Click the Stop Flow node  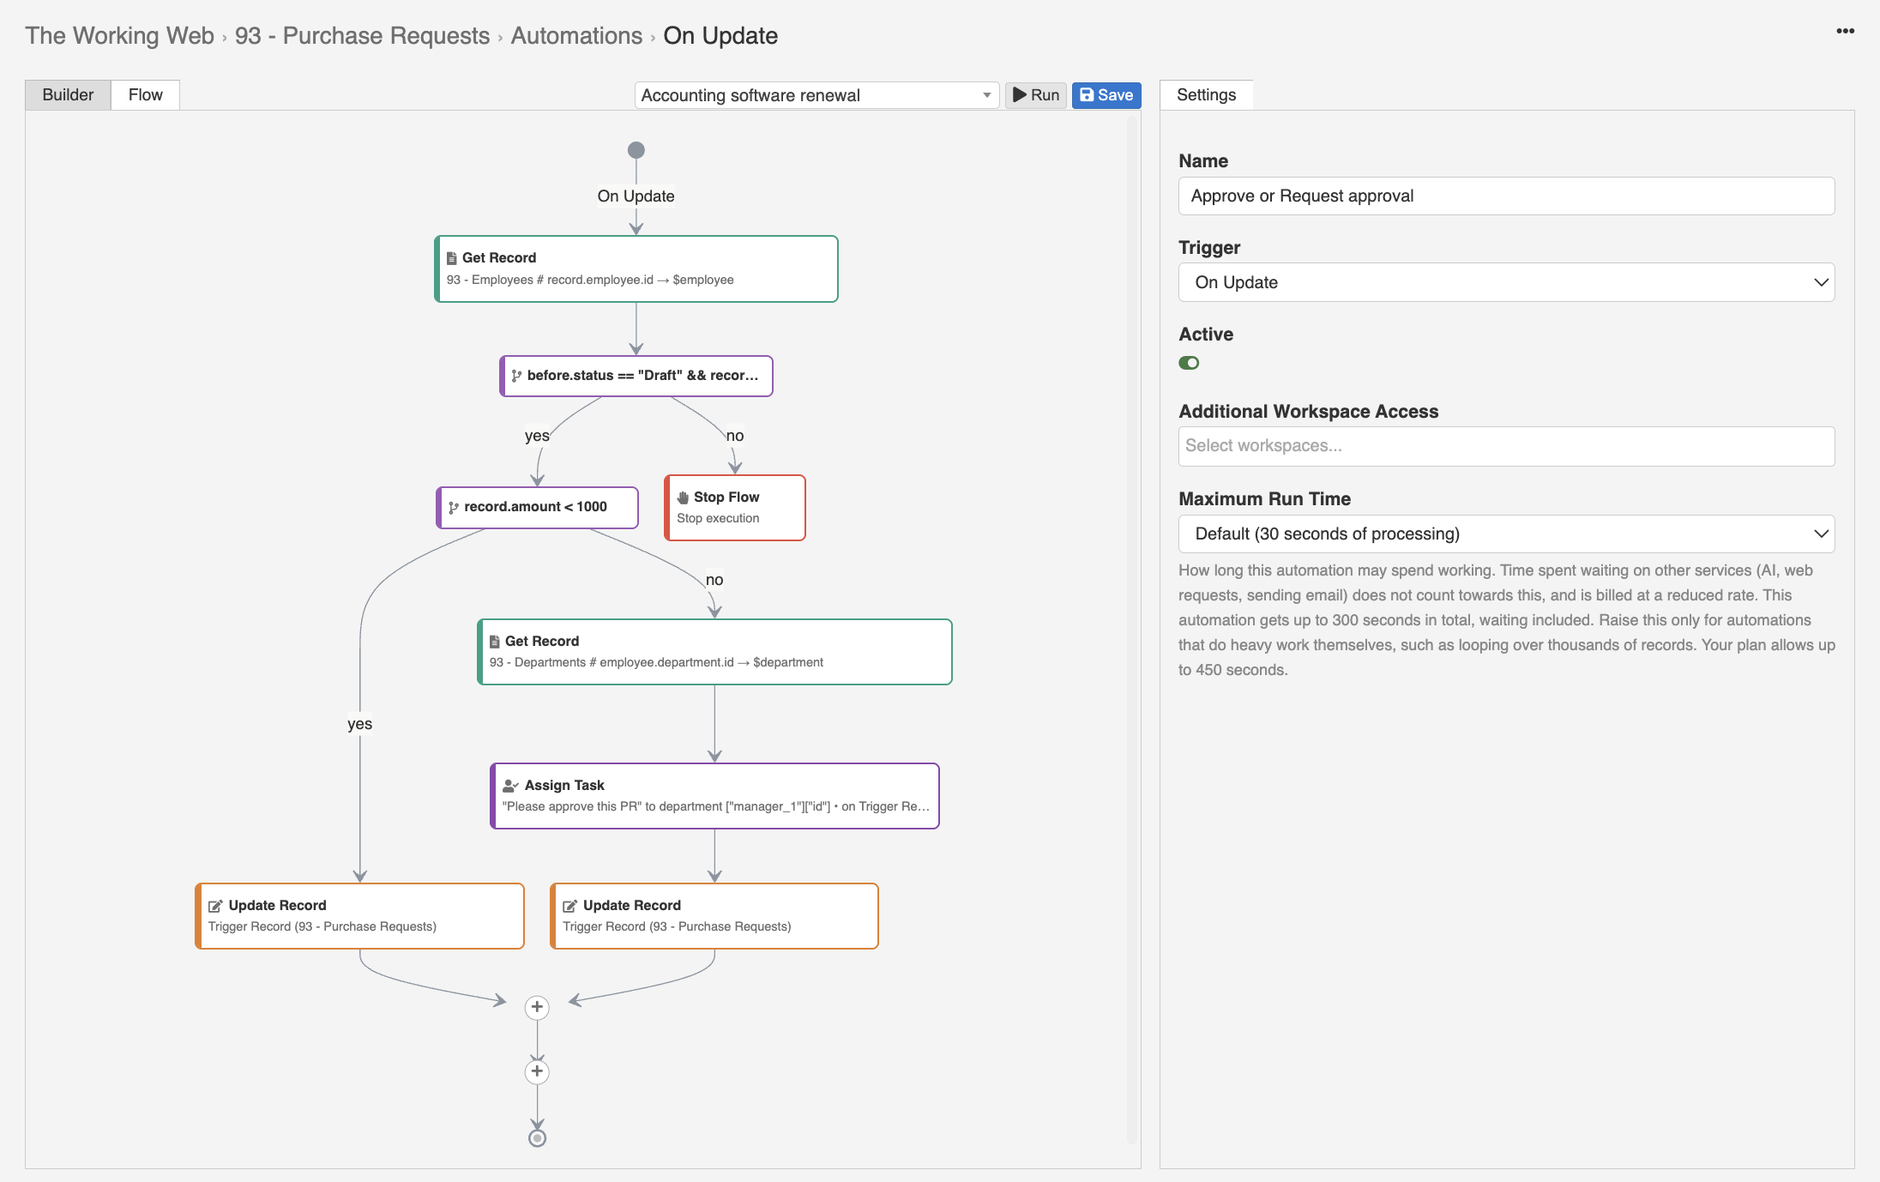click(735, 508)
